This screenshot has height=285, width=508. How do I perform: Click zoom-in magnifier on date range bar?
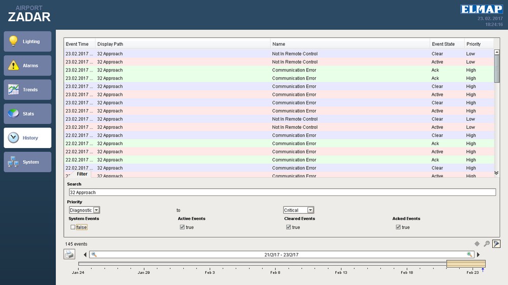click(469, 255)
